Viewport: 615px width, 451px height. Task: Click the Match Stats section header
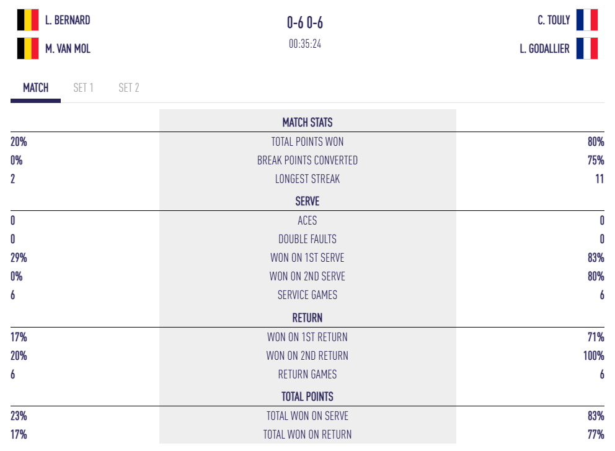pyautogui.click(x=307, y=122)
